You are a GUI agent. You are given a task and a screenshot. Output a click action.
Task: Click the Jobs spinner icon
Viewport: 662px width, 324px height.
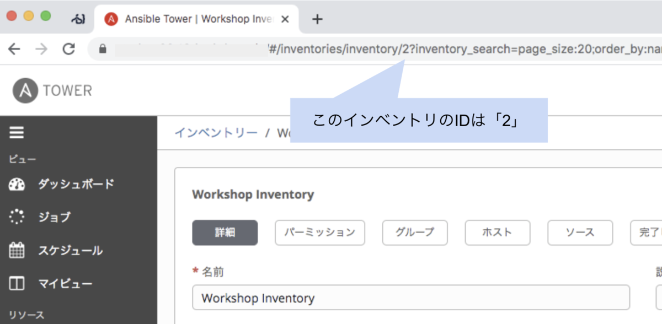pyautogui.click(x=17, y=217)
